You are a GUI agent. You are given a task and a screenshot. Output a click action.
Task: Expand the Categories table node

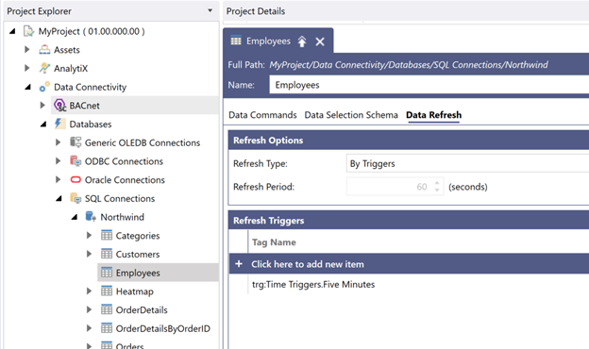tap(89, 235)
